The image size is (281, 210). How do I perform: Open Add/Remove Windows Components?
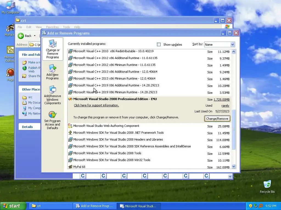click(x=52, y=95)
